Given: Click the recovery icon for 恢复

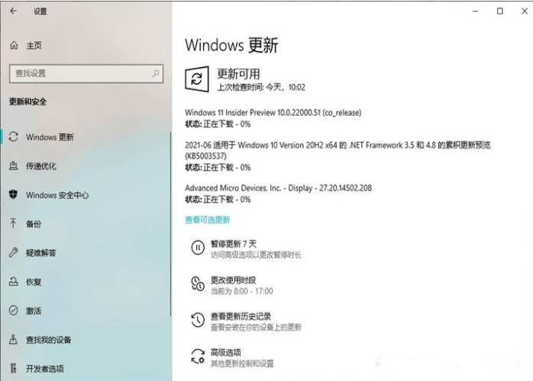Looking at the screenshot, I should [13, 282].
